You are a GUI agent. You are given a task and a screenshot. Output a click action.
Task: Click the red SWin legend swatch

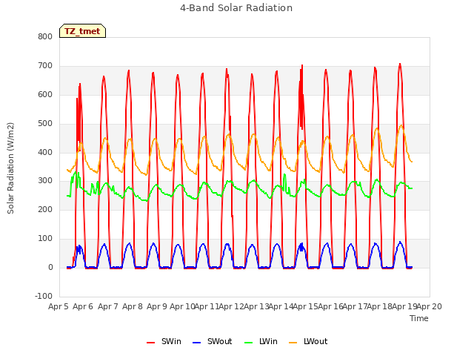(150, 343)
